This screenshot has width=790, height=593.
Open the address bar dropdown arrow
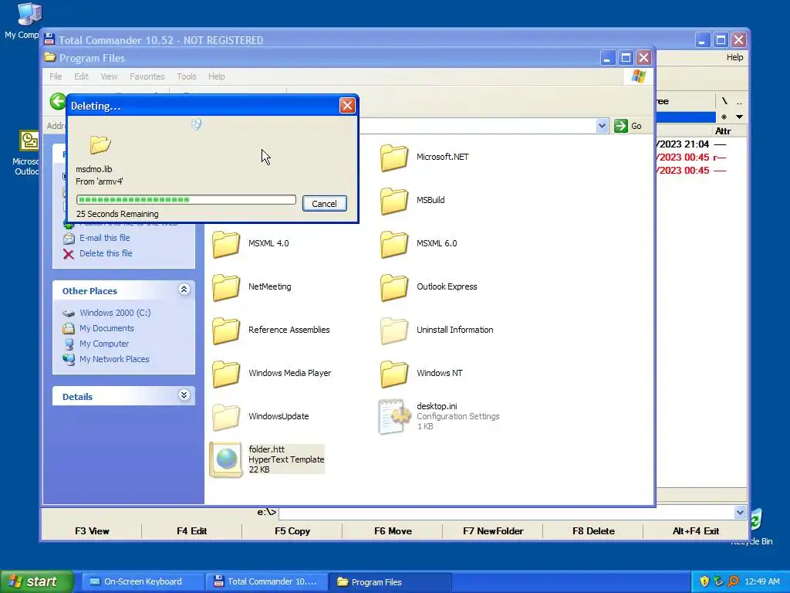pyautogui.click(x=602, y=126)
